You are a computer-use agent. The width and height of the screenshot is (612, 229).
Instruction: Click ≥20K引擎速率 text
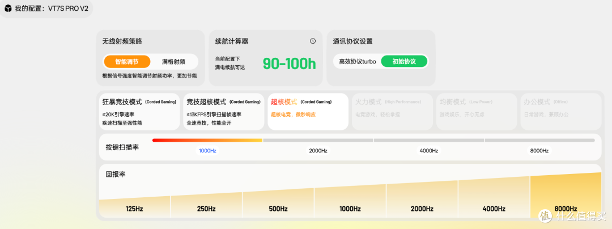118,114
